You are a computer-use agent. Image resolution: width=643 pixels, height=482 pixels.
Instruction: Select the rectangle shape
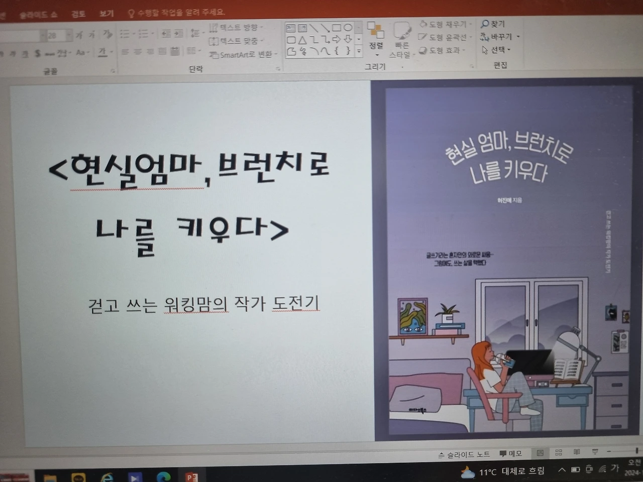point(337,28)
